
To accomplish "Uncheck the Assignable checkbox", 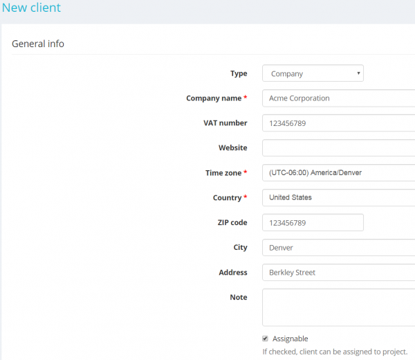I will (x=265, y=339).
